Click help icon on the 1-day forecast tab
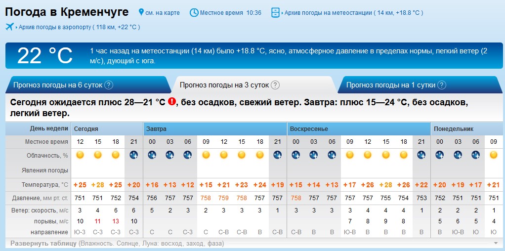The width and height of the screenshot is (505, 251). 442,85
